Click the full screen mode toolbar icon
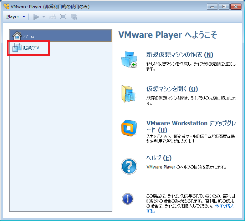The image size is (245, 221). pos(63,17)
